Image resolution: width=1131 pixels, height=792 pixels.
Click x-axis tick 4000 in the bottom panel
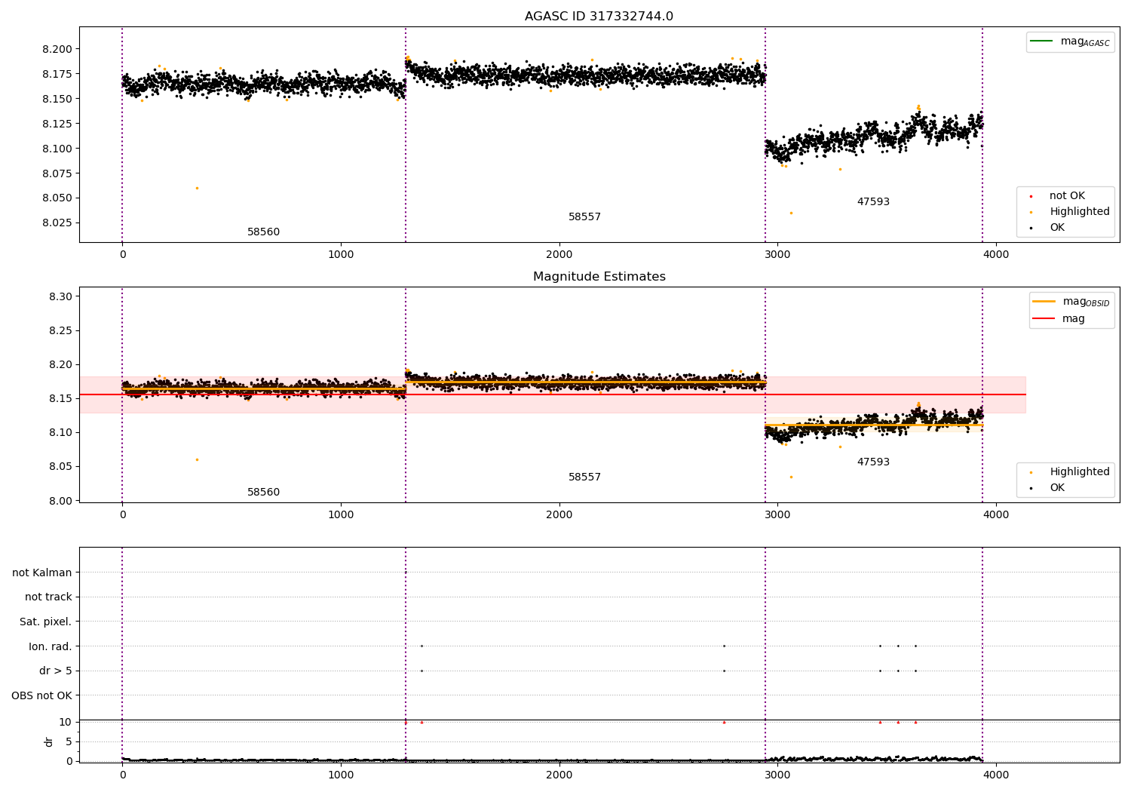996,775
